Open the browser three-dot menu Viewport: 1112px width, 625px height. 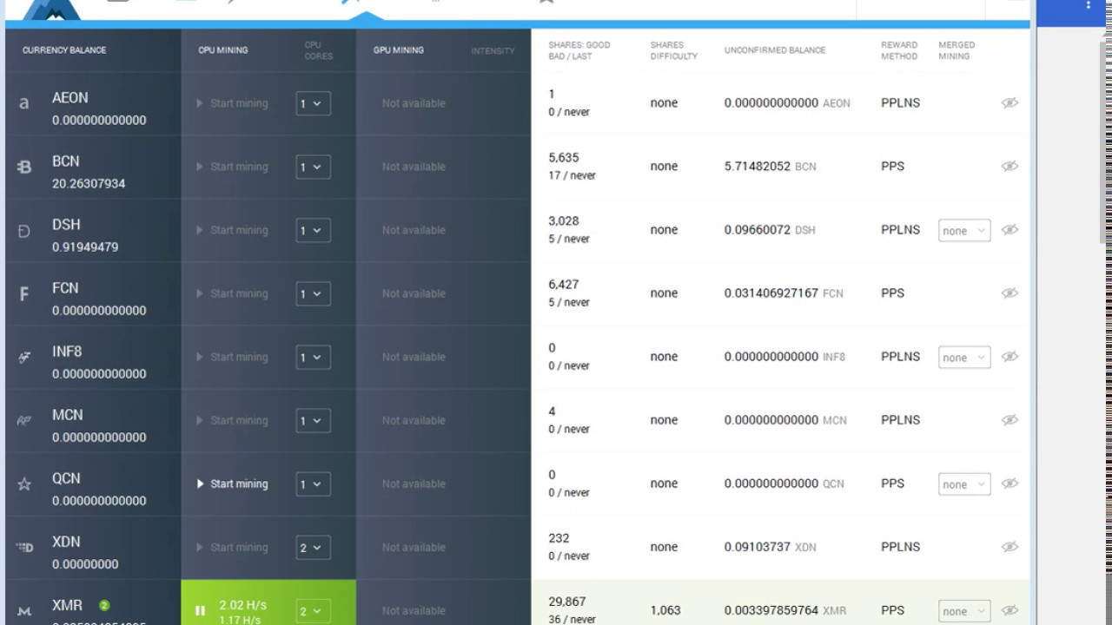1088,5
